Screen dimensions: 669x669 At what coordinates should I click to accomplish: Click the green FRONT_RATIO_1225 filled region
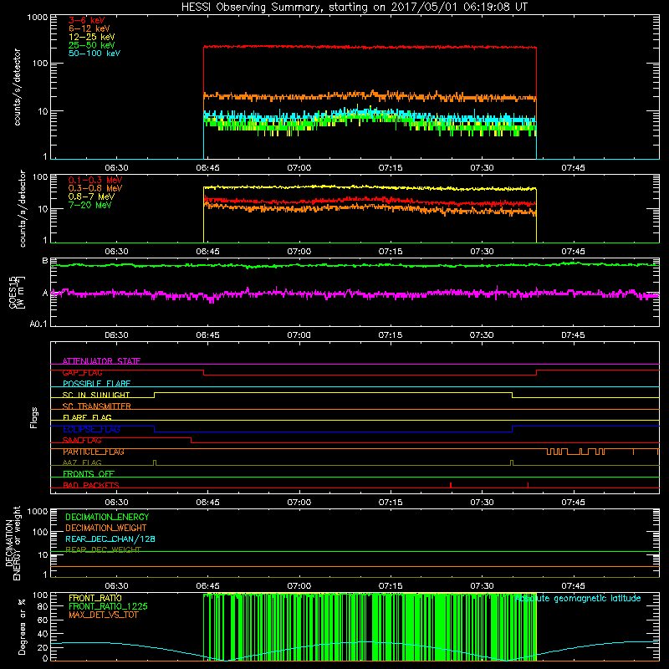coord(370,626)
